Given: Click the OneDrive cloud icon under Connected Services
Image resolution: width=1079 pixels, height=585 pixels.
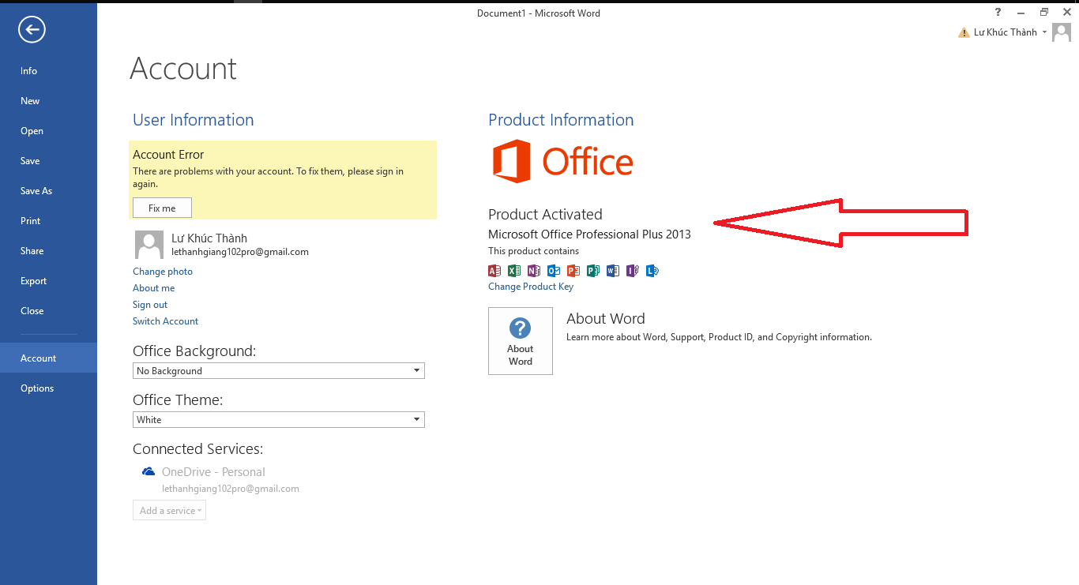Looking at the screenshot, I should [x=149, y=471].
